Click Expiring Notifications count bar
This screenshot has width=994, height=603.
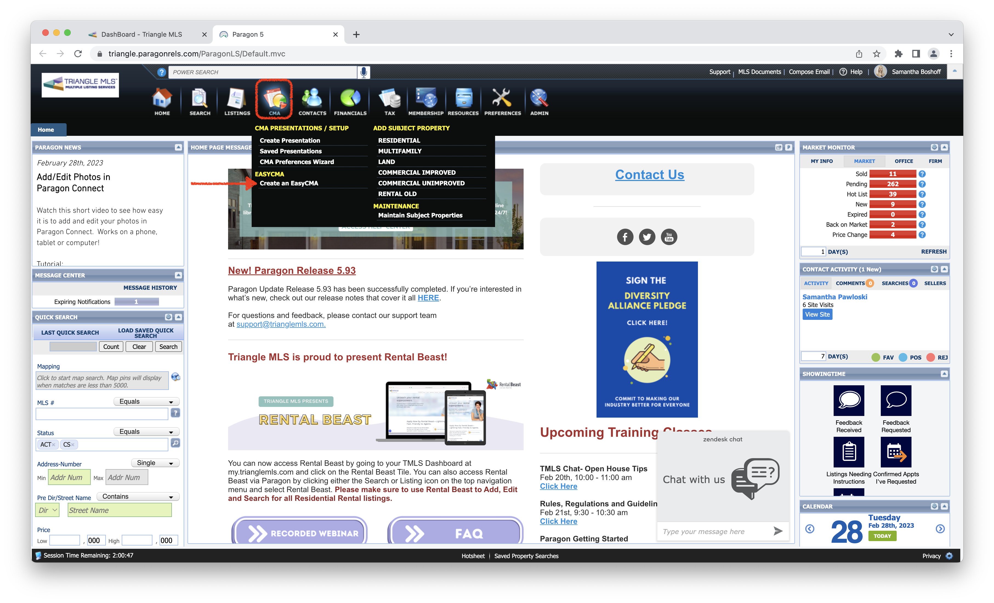point(136,301)
